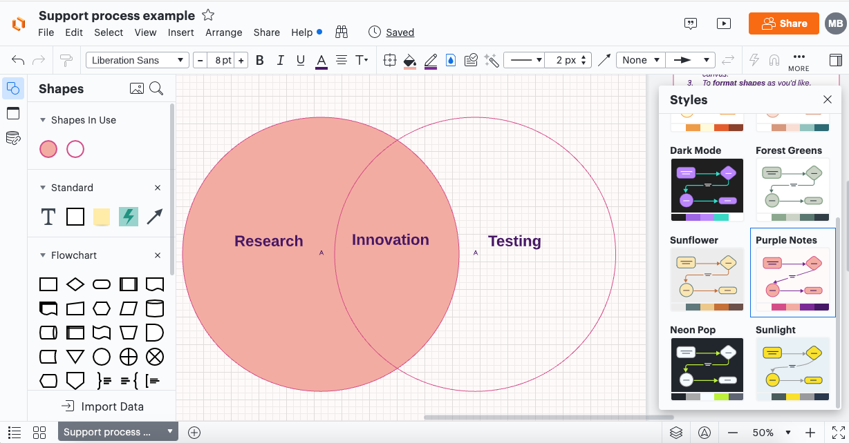Search shapes with magnifier icon
This screenshot has height=443, width=849.
tap(157, 88)
